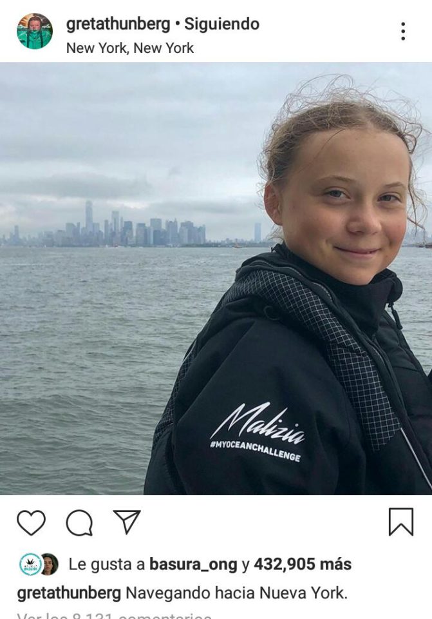Open comments via the speech bubble icon
This screenshot has width=432, height=619.
click(x=79, y=522)
